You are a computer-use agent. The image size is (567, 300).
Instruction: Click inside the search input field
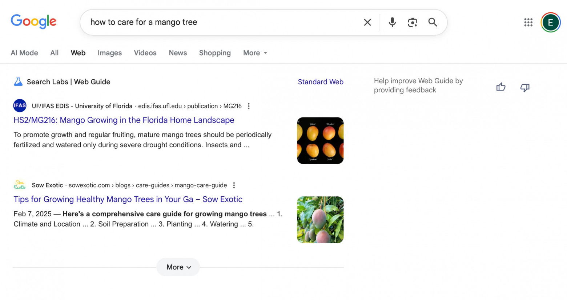[x=218, y=22]
